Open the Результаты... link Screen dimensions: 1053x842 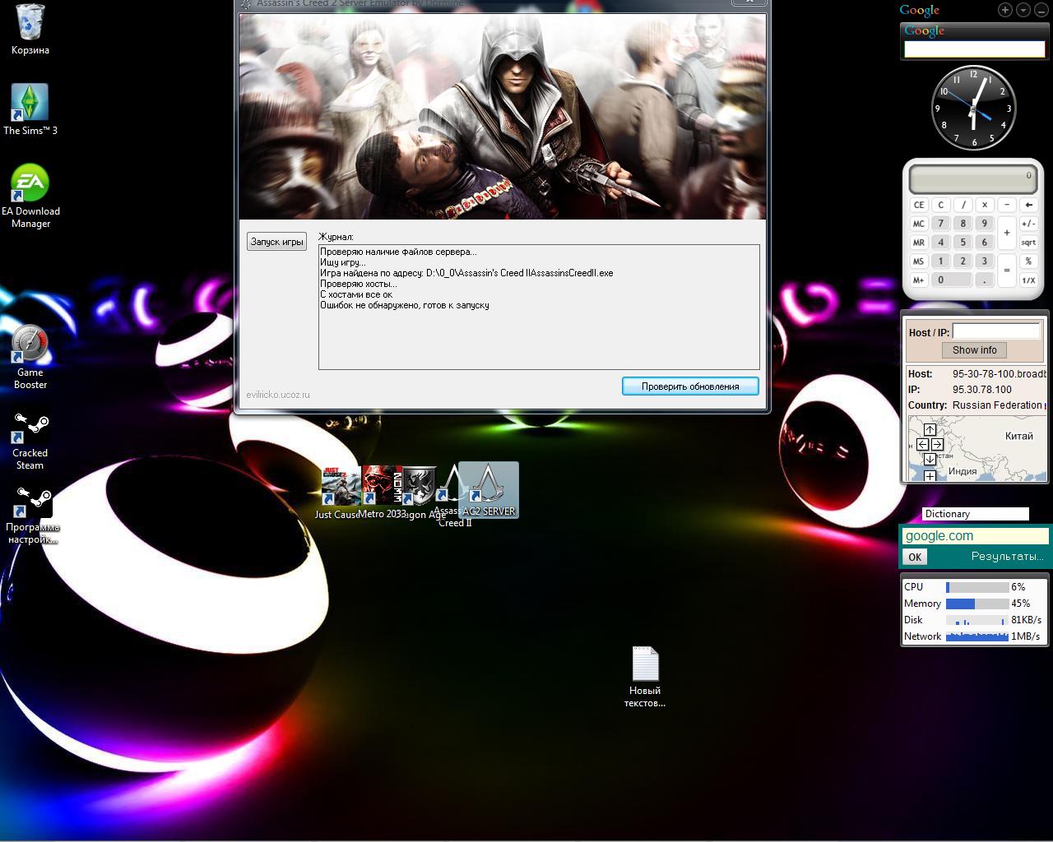(x=1007, y=557)
